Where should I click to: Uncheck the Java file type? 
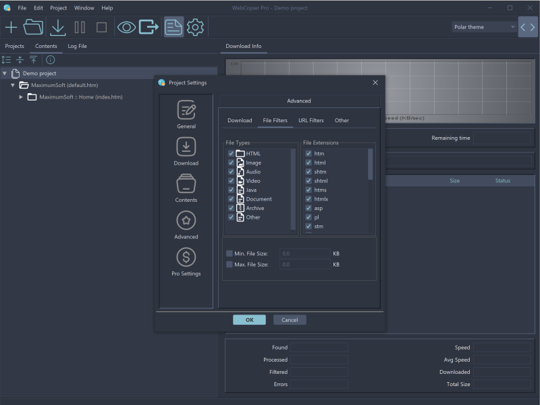[231, 190]
